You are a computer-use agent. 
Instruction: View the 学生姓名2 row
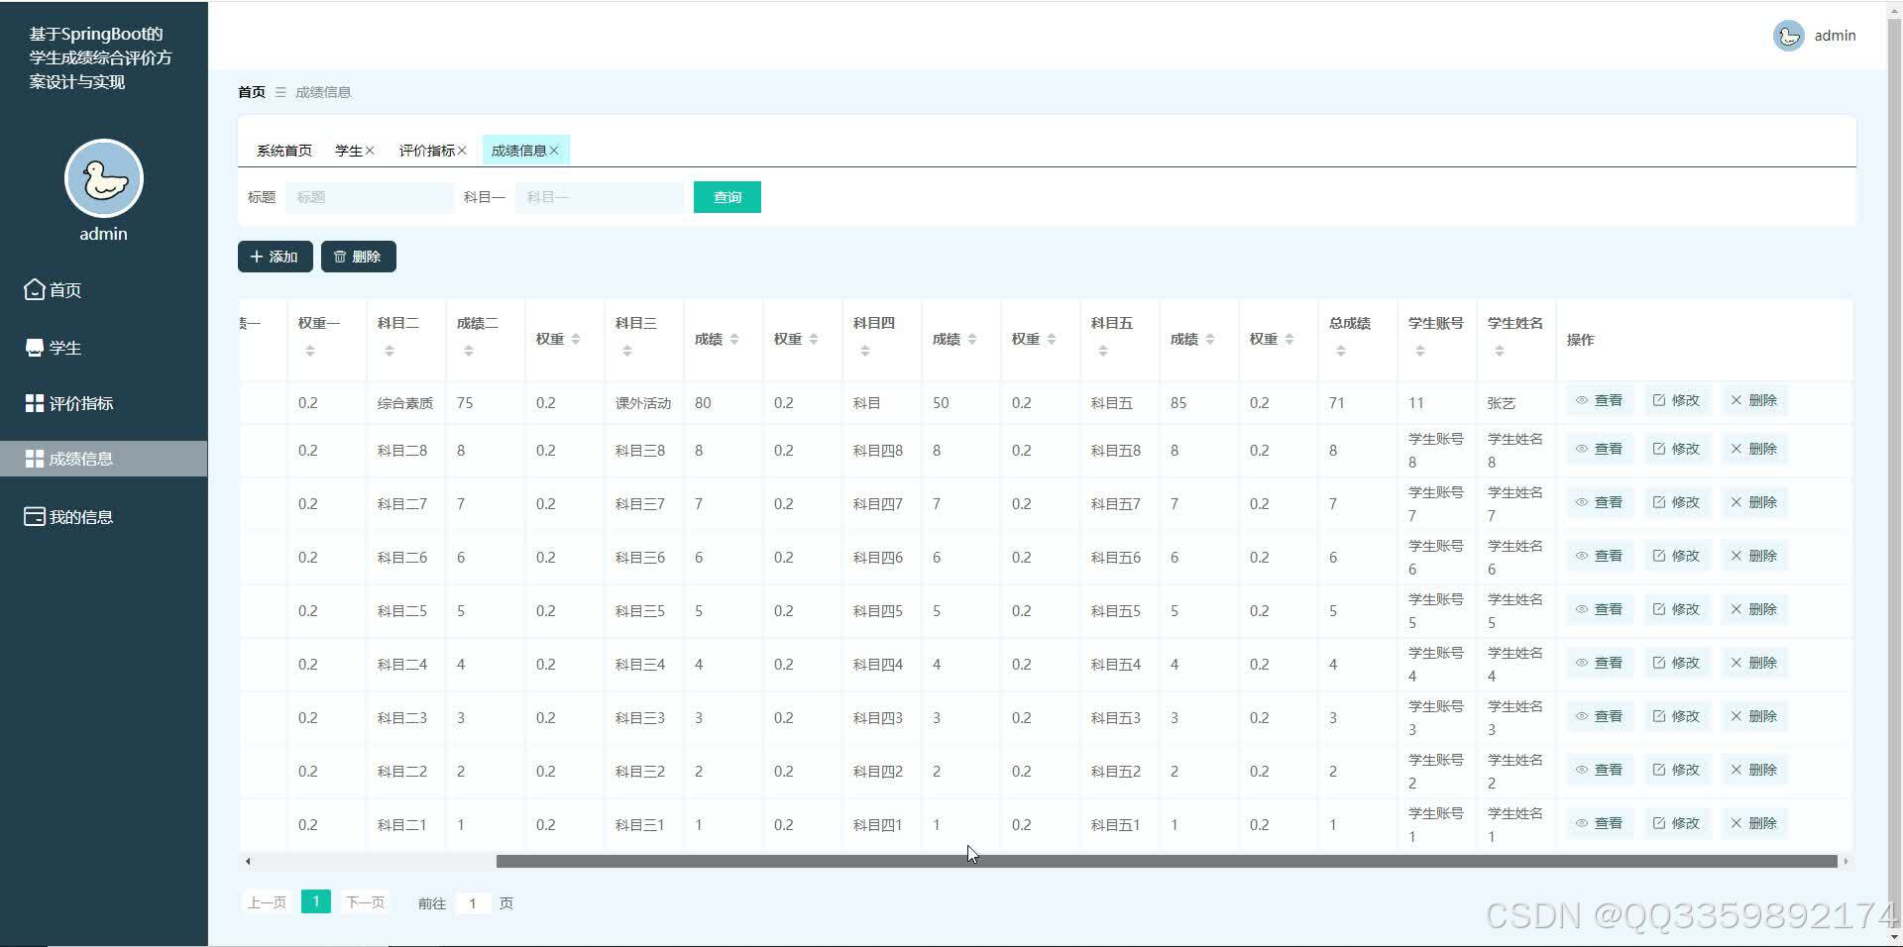1599,770
